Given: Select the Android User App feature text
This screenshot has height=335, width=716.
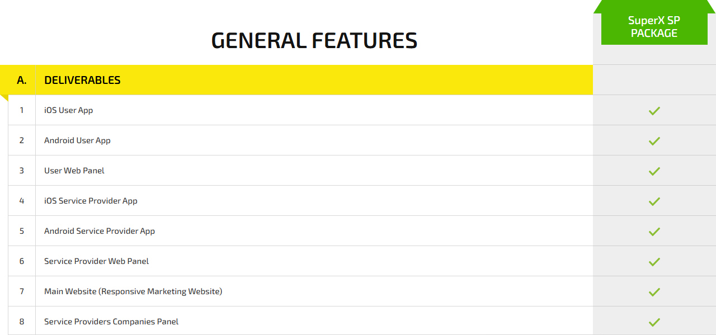Looking at the screenshot, I should 77,140.
